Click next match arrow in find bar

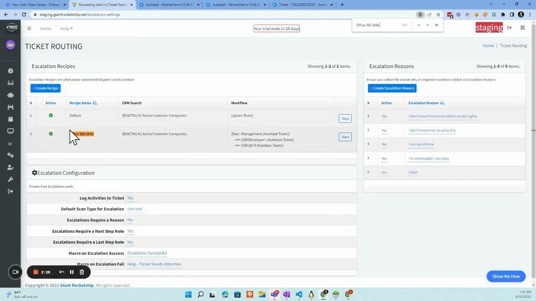pos(427,25)
